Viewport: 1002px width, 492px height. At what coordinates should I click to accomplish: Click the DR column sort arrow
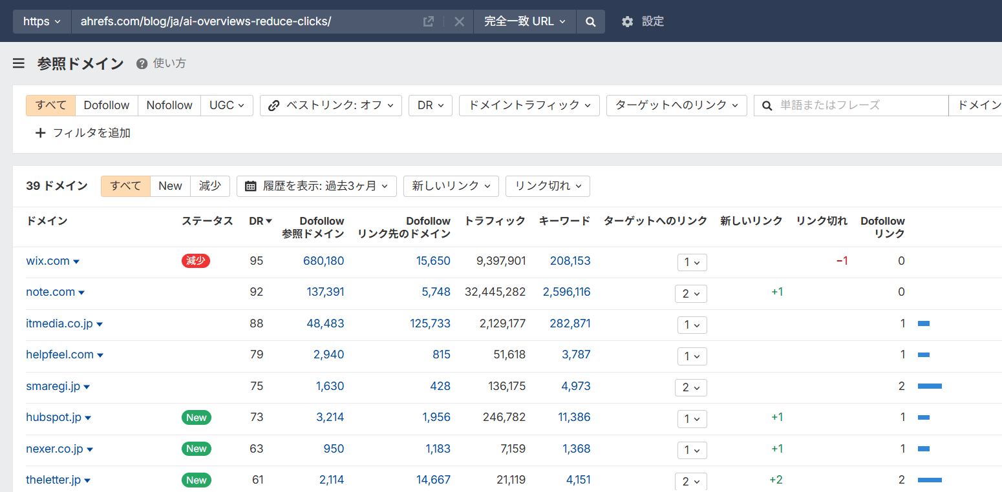coord(269,221)
